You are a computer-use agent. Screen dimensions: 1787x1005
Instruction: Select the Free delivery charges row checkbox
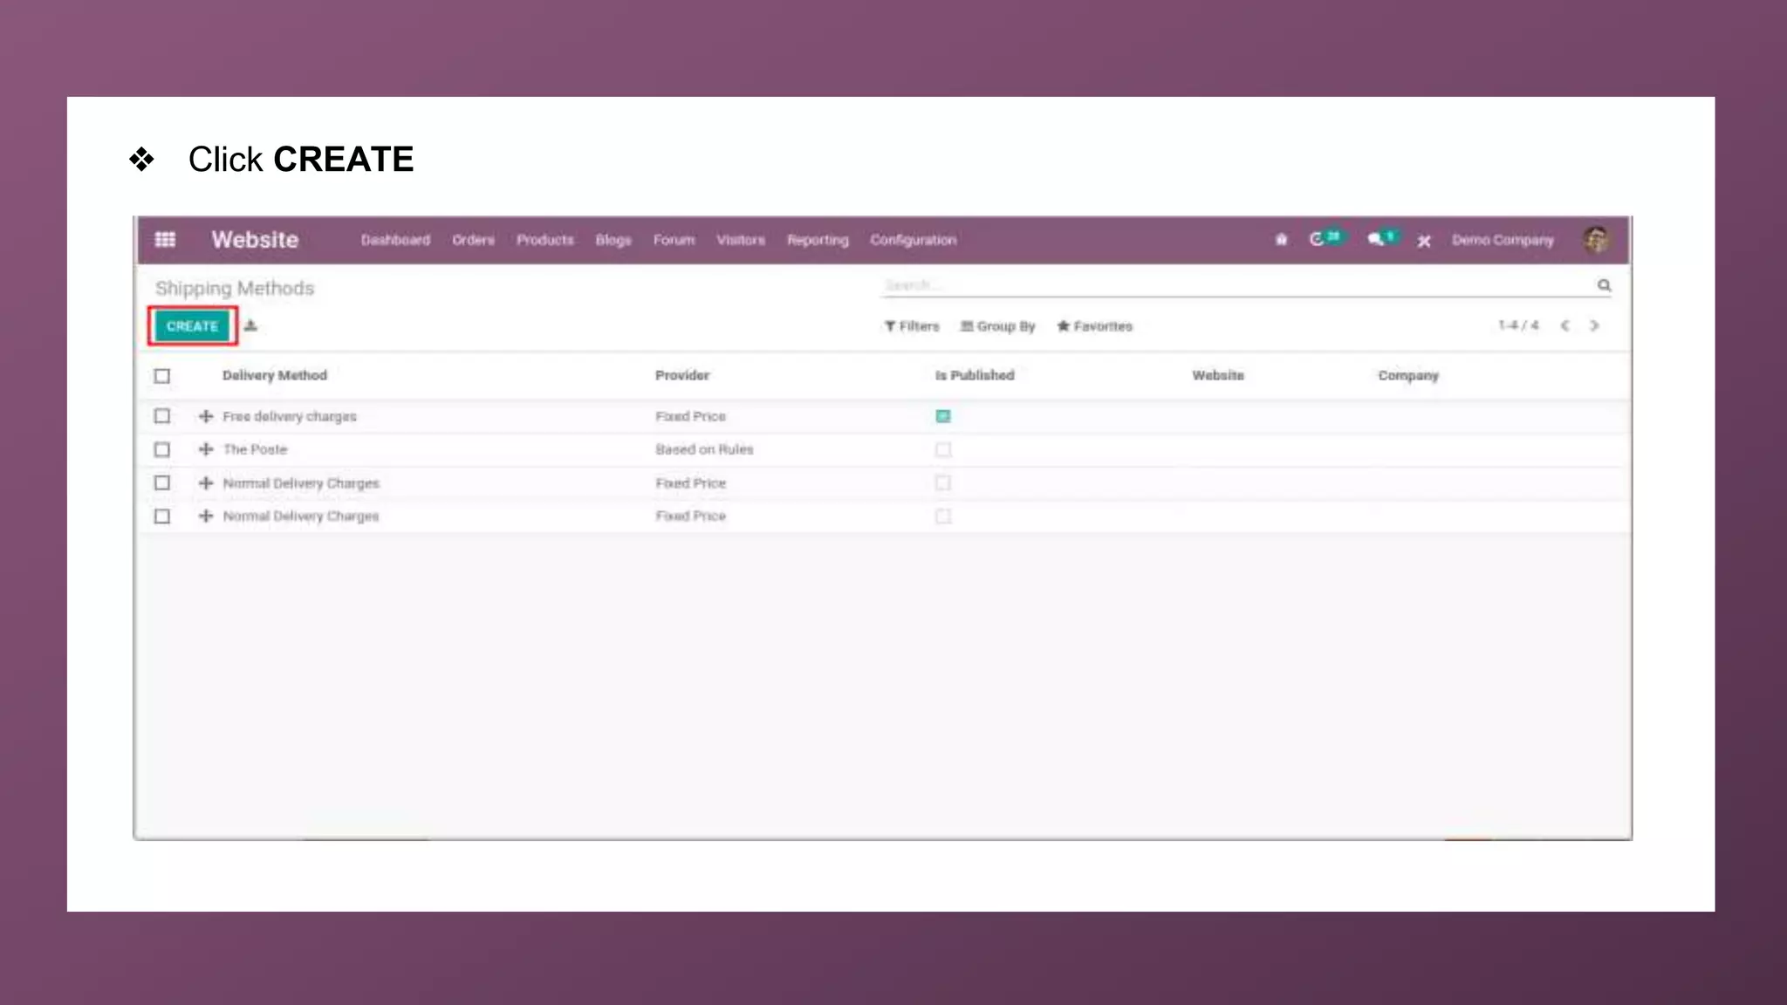pos(162,416)
